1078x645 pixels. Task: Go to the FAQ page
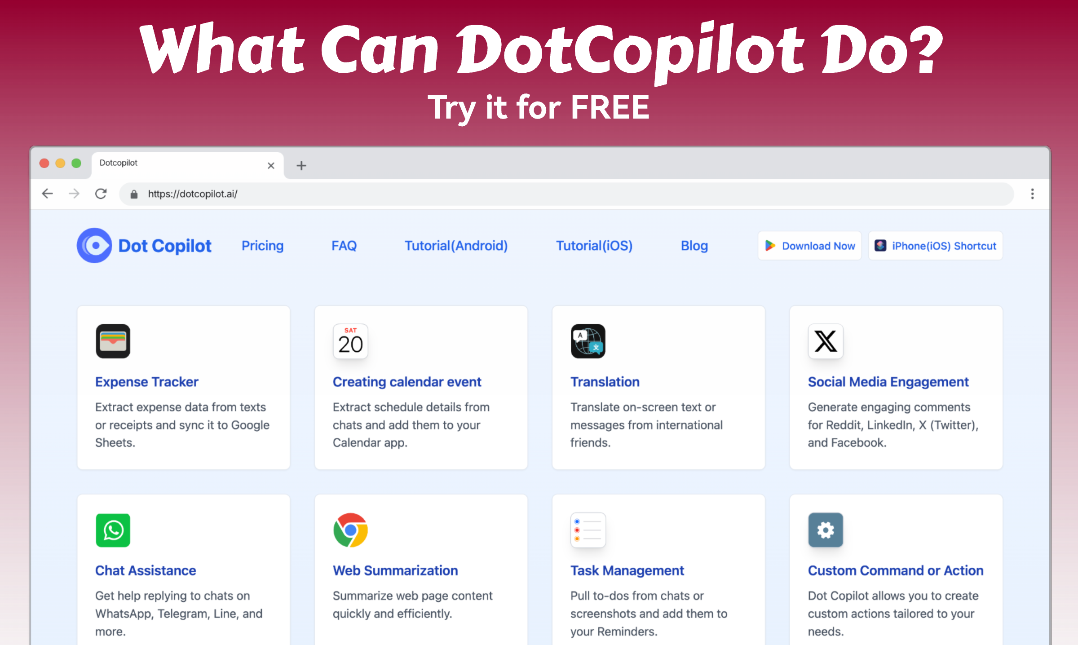[x=344, y=246]
